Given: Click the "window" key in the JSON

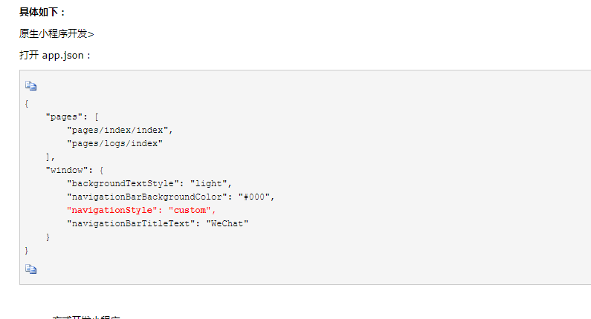Looking at the screenshot, I should point(66,170).
